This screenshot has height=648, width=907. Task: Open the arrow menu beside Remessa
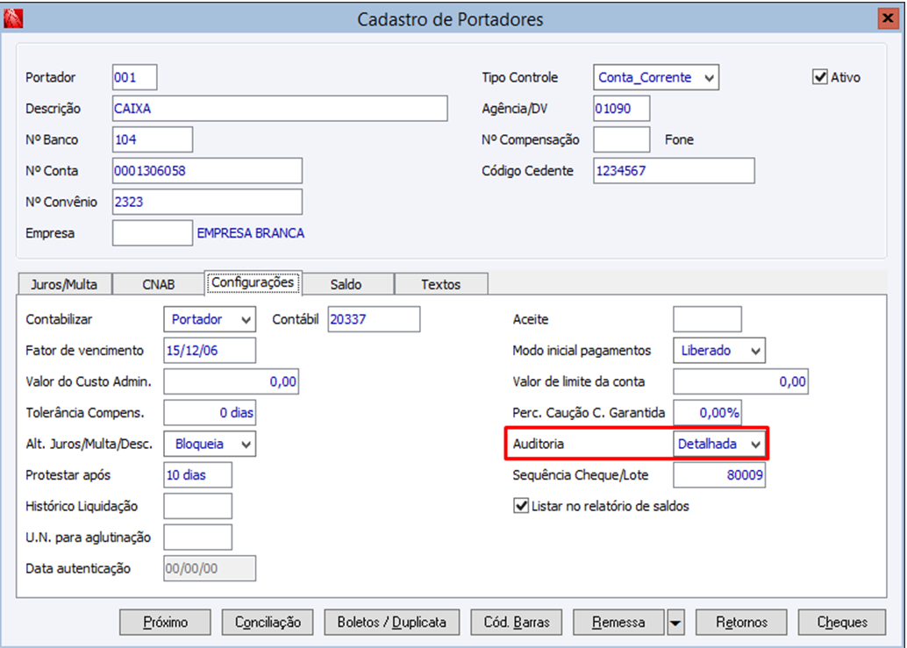[675, 623]
